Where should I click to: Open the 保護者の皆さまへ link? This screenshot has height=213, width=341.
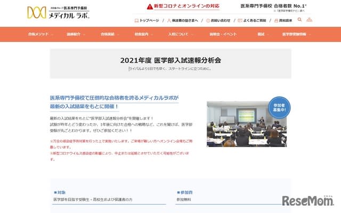pyautogui.click(x=185, y=21)
